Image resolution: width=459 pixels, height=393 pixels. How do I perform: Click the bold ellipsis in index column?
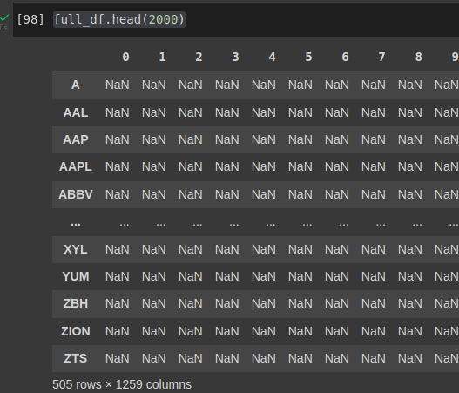[76, 224]
